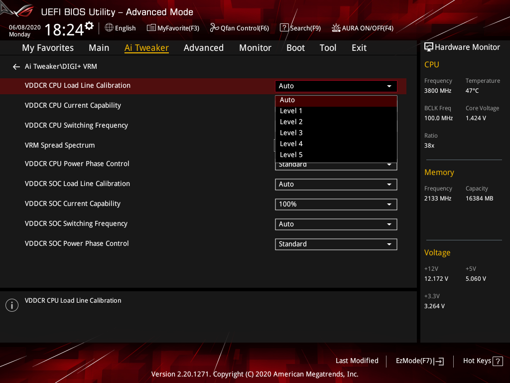Screen dimensions: 510x383
Task: Select Level 1 from the dropdown list
Action: (x=336, y=111)
